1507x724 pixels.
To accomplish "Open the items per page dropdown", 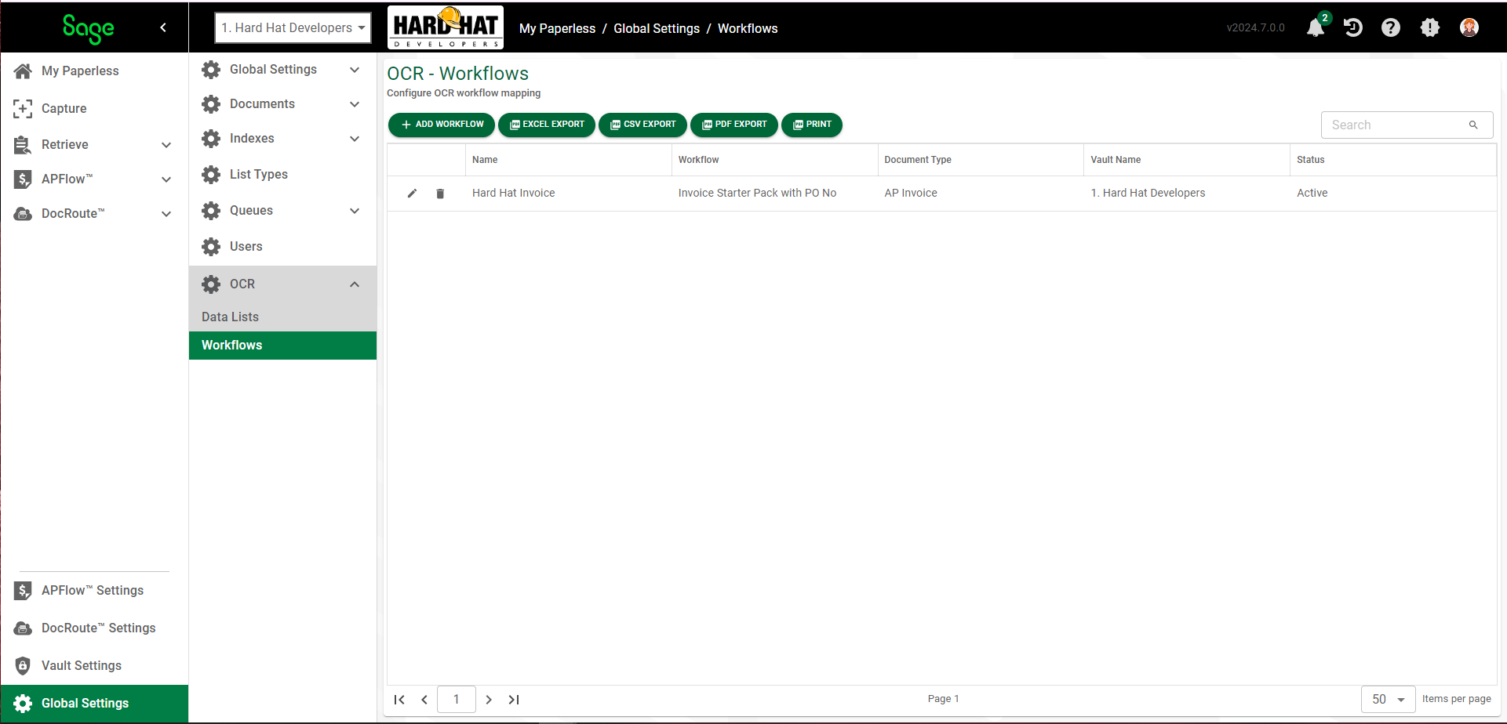I will [x=1389, y=699].
